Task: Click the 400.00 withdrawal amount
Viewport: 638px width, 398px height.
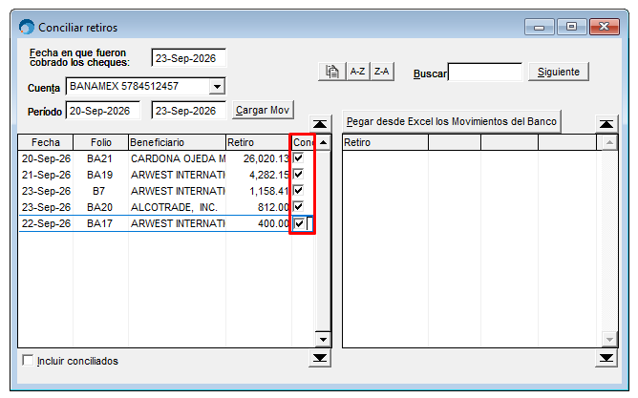Action: (x=273, y=223)
